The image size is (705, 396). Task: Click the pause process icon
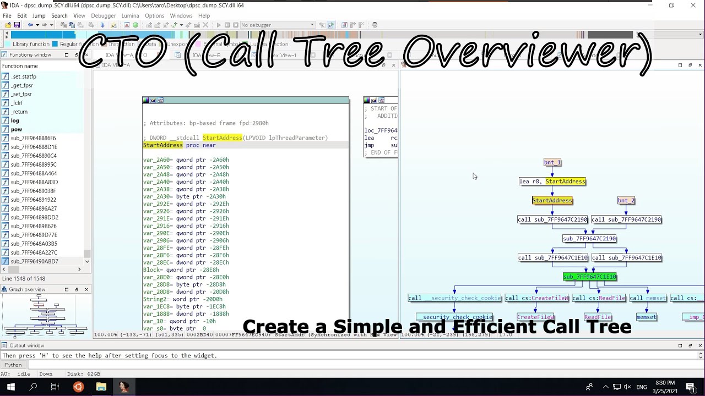tap(227, 25)
